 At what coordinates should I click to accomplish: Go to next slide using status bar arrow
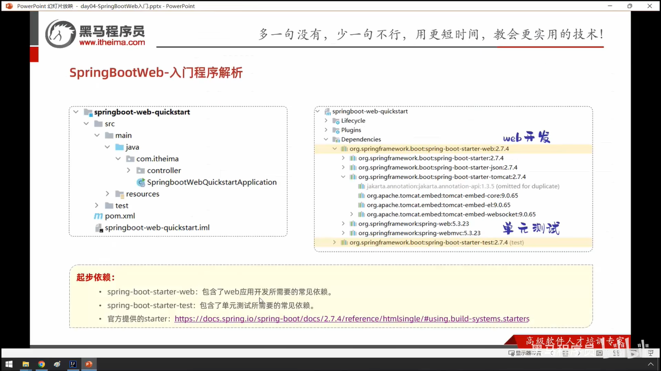click(x=579, y=353)
